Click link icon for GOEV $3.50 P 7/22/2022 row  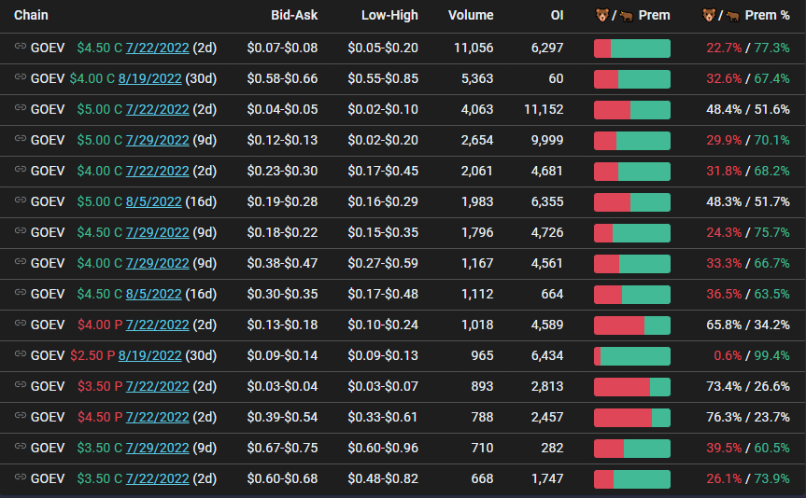point(20,385)
